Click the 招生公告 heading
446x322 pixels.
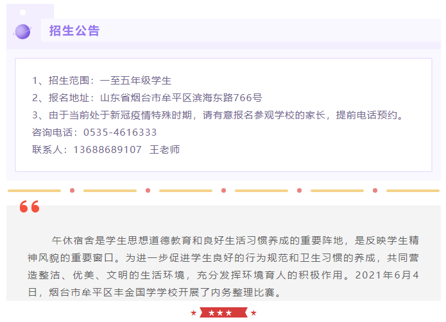[x=74, y=31]
